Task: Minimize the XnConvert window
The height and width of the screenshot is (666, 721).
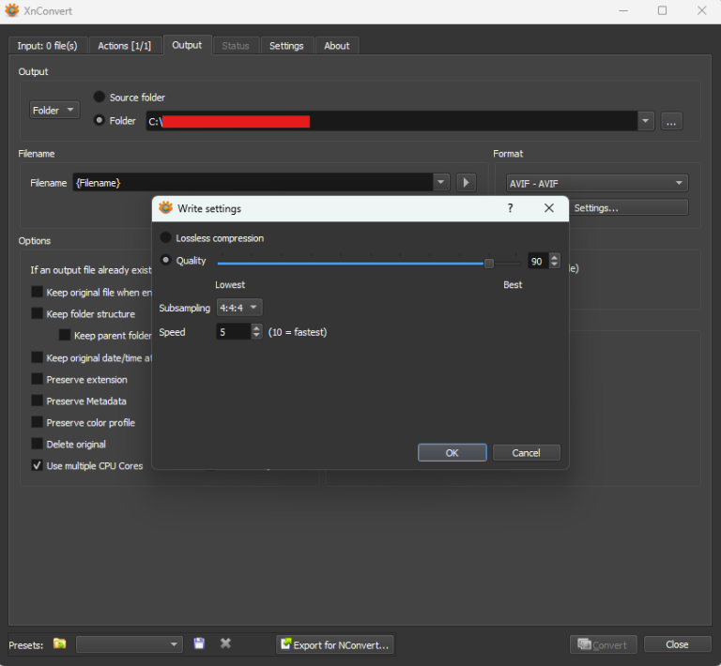Action: [x=623, y=10]
